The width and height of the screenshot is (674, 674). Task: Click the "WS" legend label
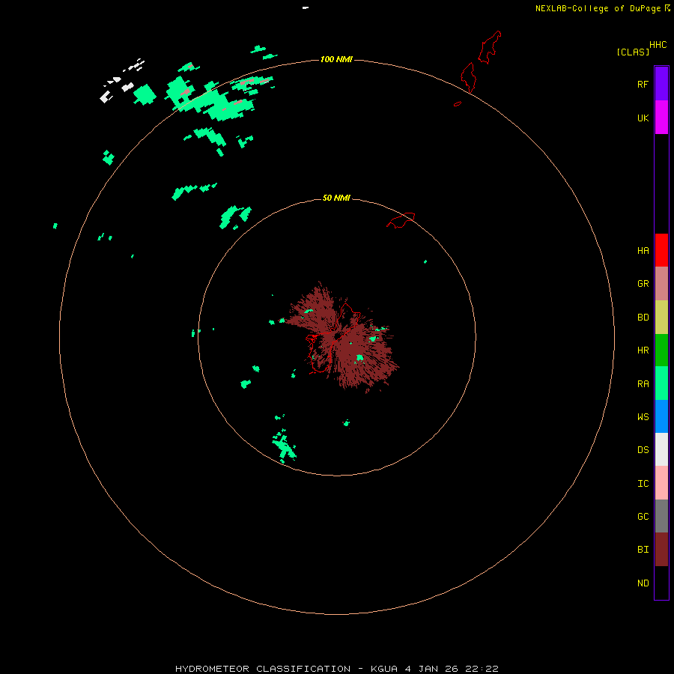[643, 416]
